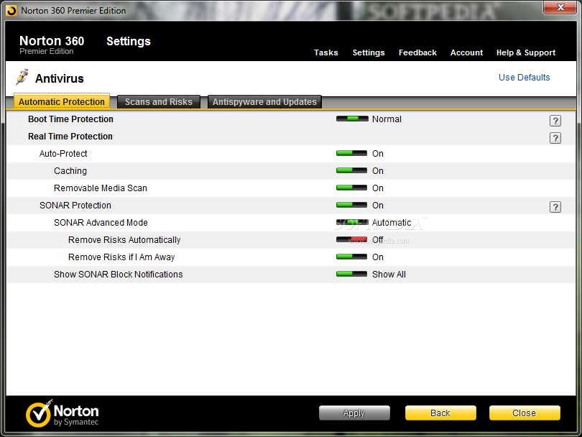Click the Back button
The image size is (582, 437).
(440, 413)
